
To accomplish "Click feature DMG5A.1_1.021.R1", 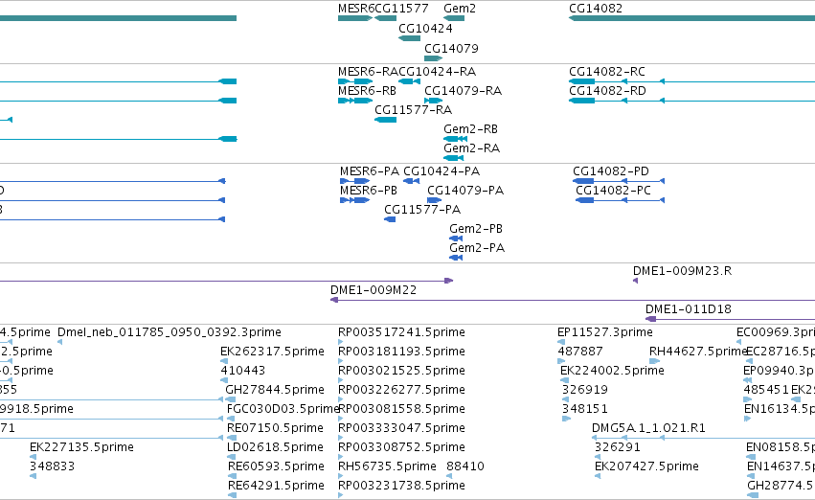I will 648,428.
